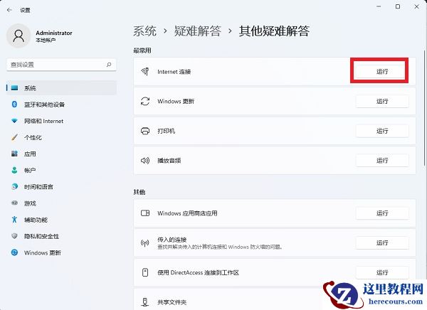The height and width of the screenshot is (310, 427).
Task: Run the 播放音频 troubleshooter
Action: point(382,161)
